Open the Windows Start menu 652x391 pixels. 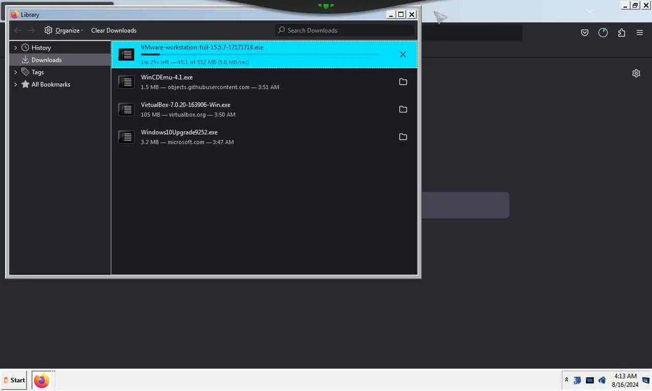click(14, 380)
